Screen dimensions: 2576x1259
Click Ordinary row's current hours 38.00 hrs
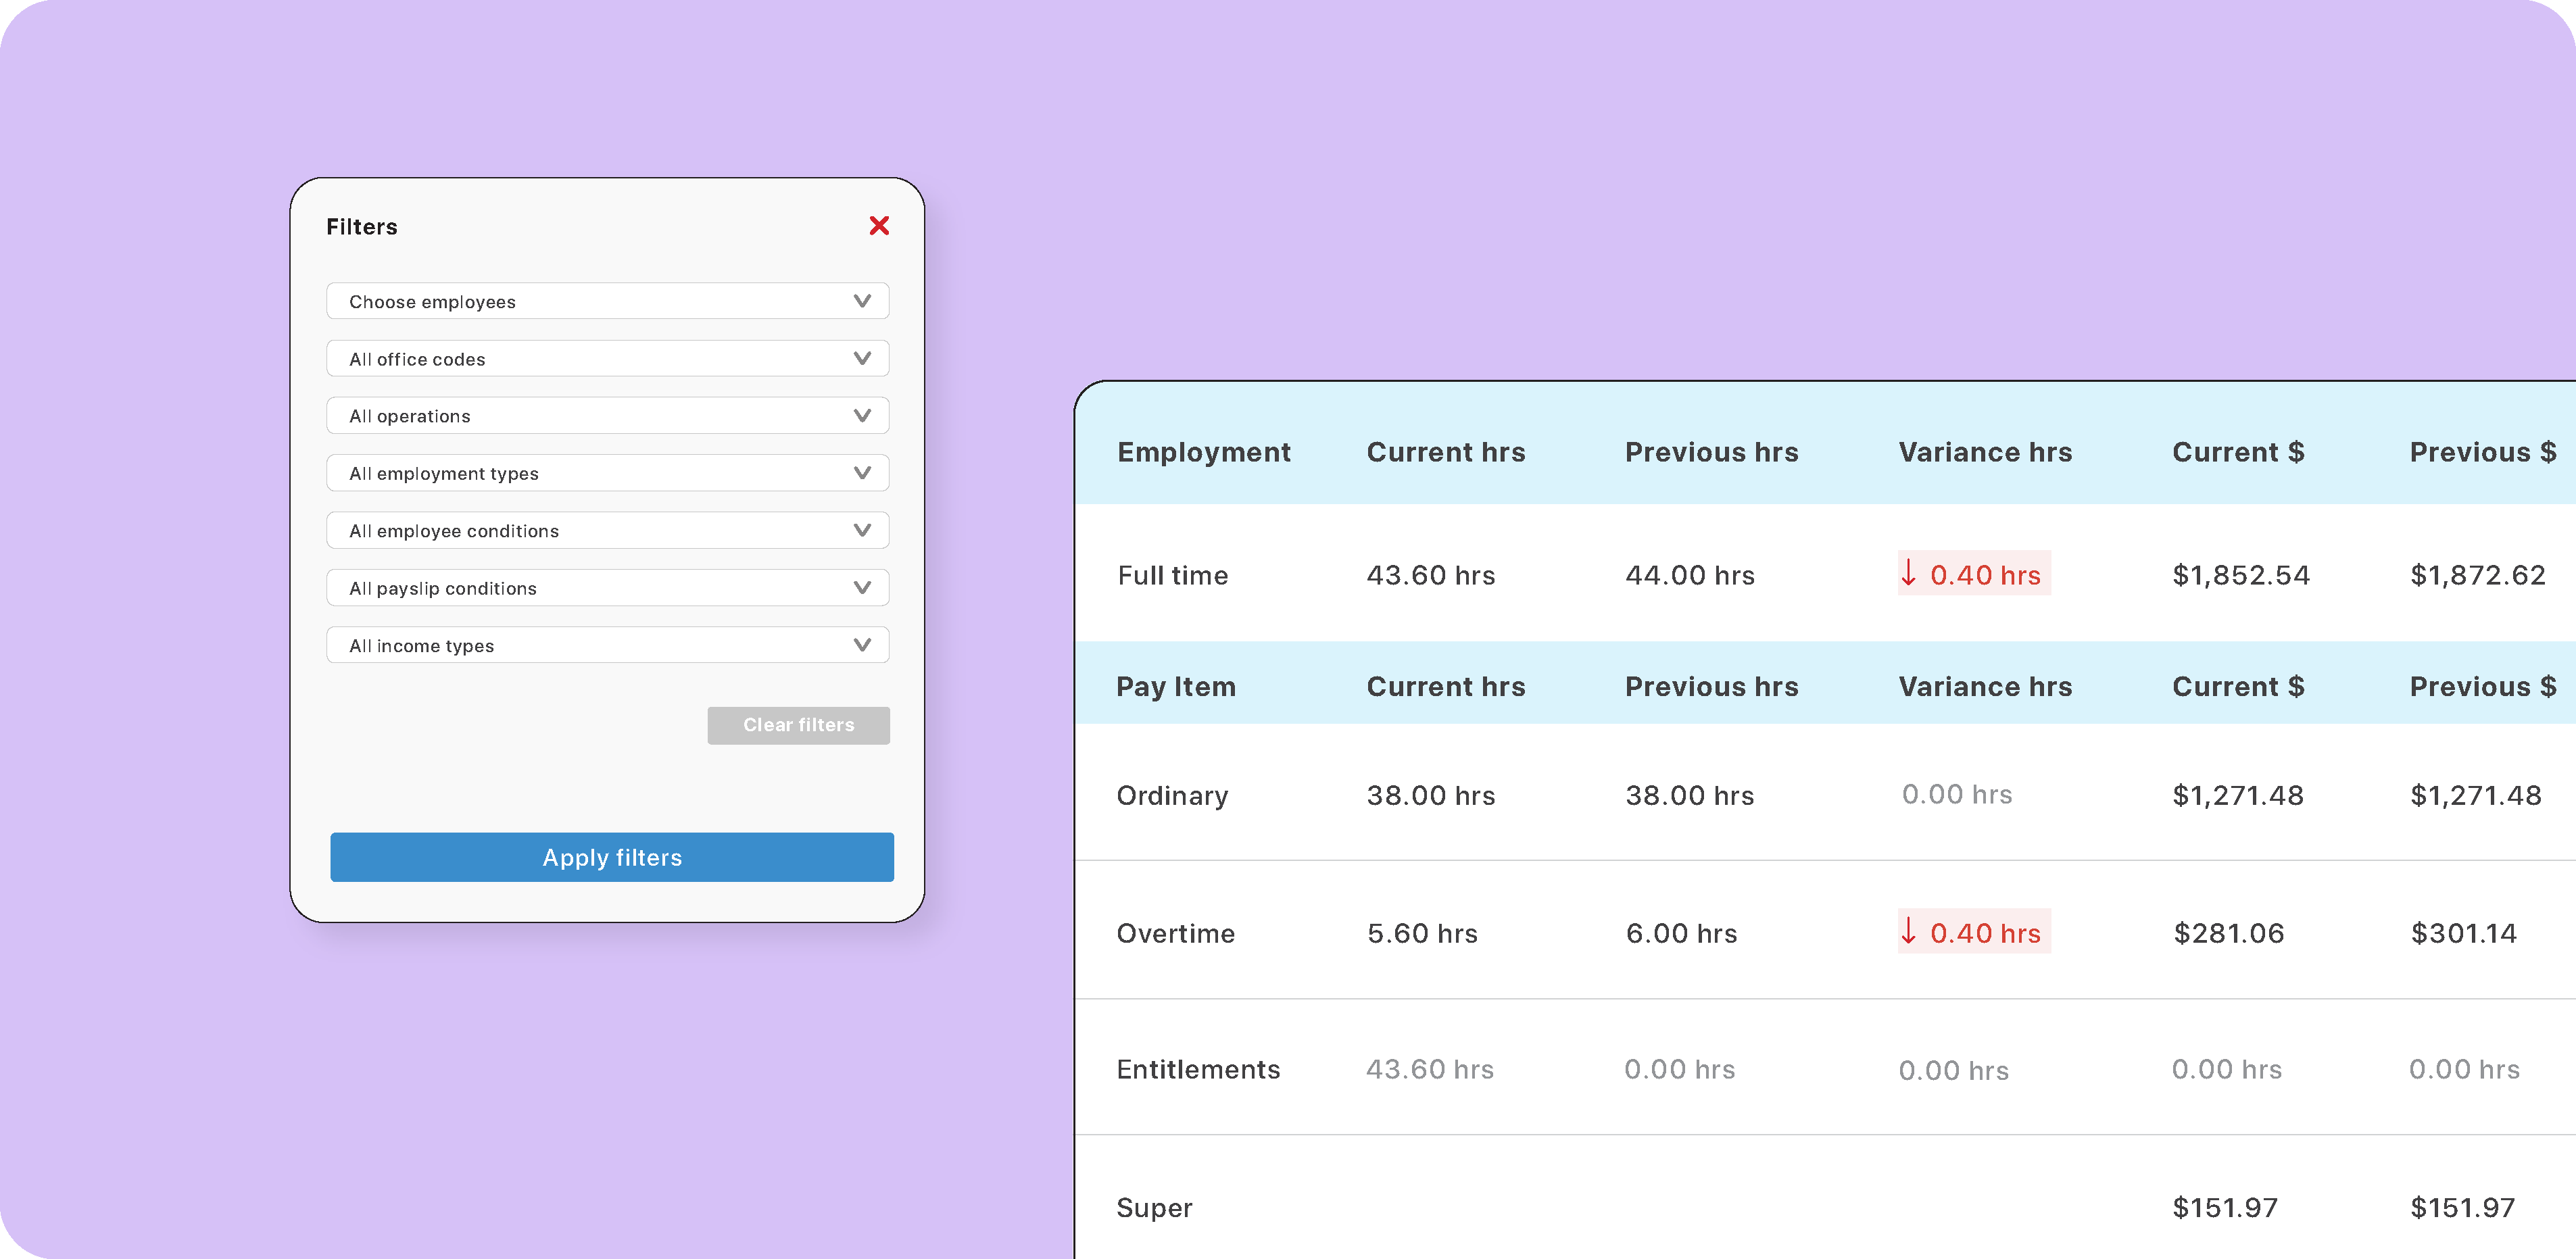pos(1431,796)
